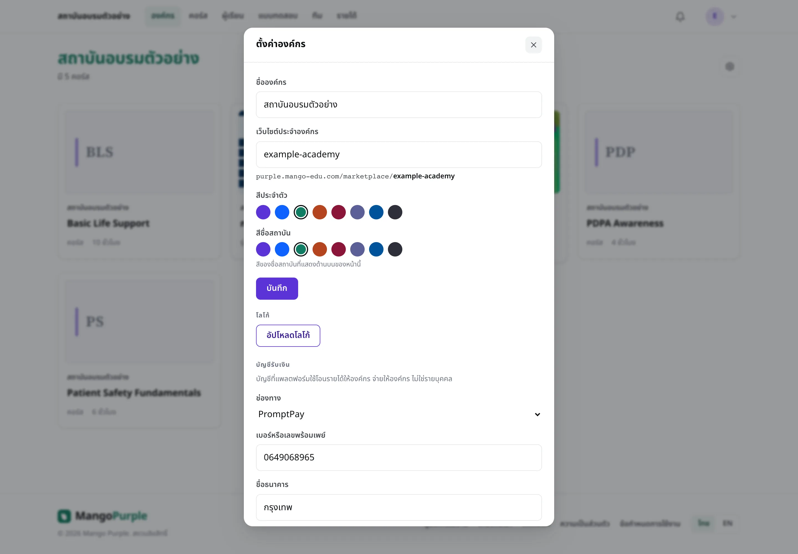Image resolution: width=798 pixels, height=554 pixels.
Task: Open the notification bell
Action: (x=680, y=16)
